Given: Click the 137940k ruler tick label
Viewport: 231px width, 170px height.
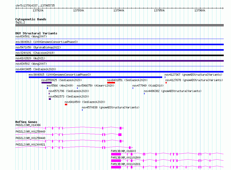Looking at the screenshot, I should point(119,10).
